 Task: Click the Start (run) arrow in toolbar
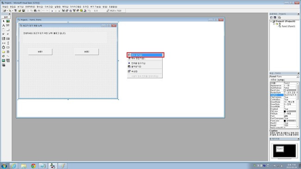coord(52,11)
